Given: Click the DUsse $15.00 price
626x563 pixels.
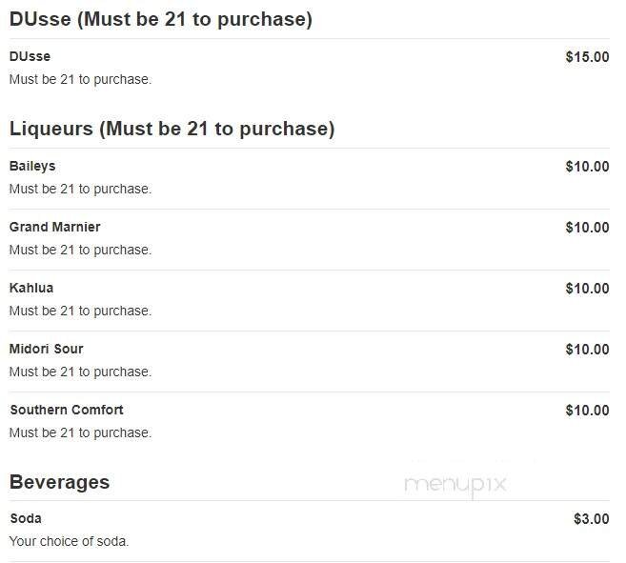Looking at the screenshot, I should (x=586, y=57).
